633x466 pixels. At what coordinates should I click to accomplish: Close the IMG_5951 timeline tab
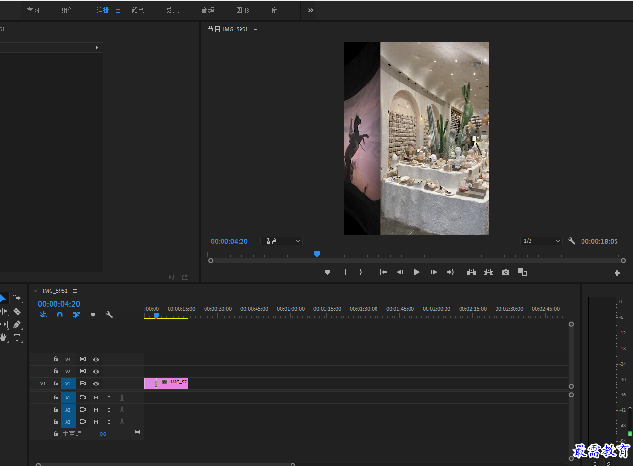[x=35, y=291]
